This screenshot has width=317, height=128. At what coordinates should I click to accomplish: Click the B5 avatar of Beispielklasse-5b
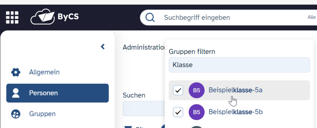point(197,112)
